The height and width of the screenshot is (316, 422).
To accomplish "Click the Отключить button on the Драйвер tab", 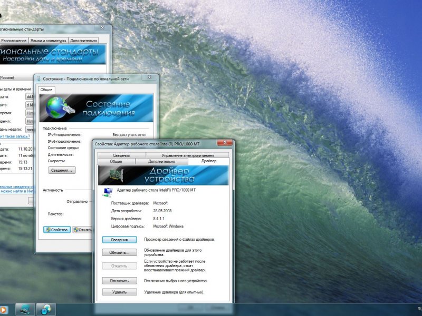I will pos(120,281).
